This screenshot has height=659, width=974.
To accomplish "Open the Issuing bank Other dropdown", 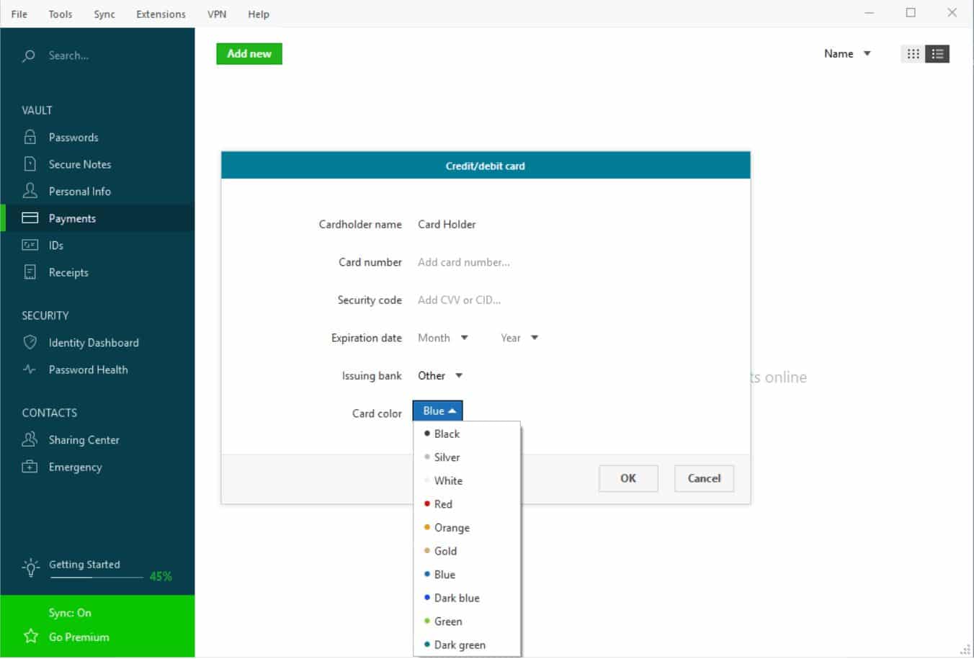I will point(440,375).
